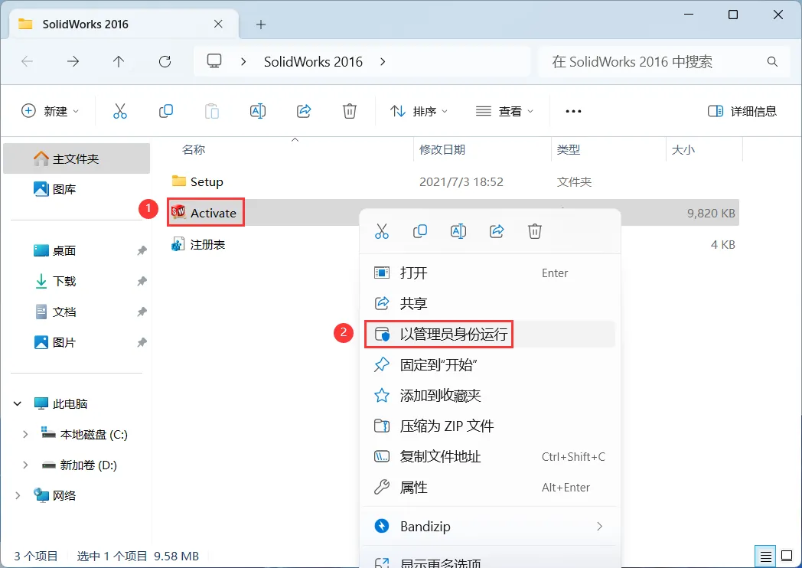Collapse the 此电脑 tree node
Screen dimensions: 802x568
[18, 403]
